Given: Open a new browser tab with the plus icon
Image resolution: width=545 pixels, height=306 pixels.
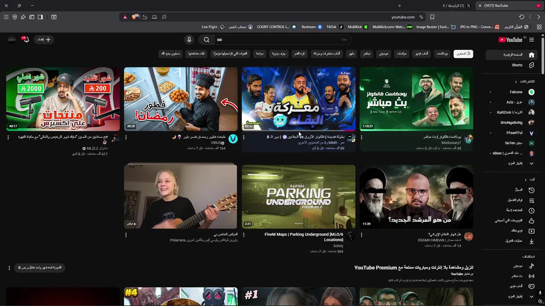Looking at the screenshot, I should pos(399,6).
